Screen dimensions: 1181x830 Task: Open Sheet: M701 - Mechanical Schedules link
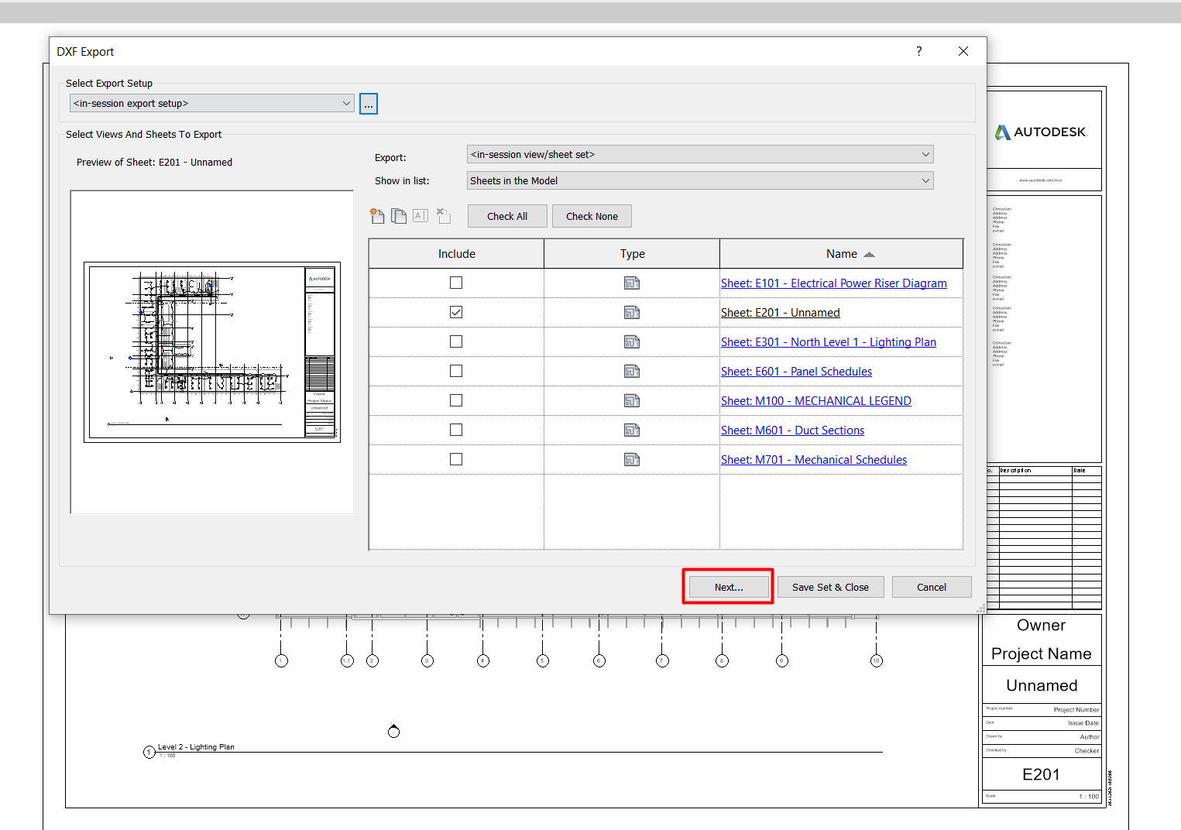[813, 460]
